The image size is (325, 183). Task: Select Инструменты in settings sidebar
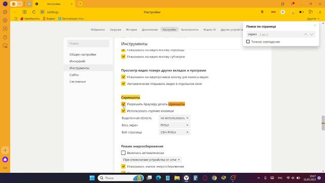click(88, 68)
